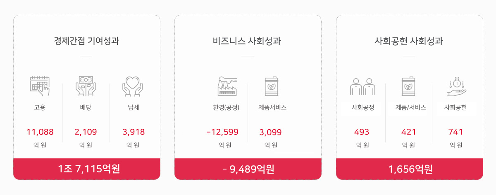Click the 경제간접 기여성과 heading
496x195 pixels.
(87, 41)
